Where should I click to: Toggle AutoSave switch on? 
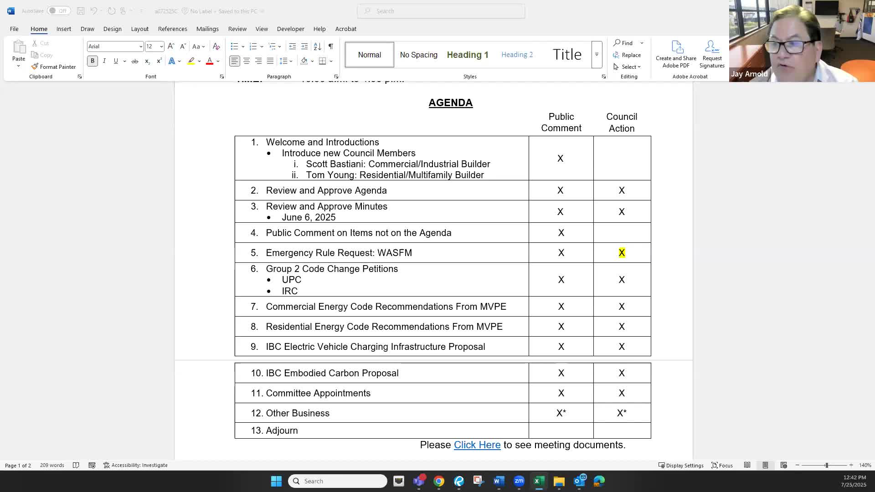pos(58,11)
